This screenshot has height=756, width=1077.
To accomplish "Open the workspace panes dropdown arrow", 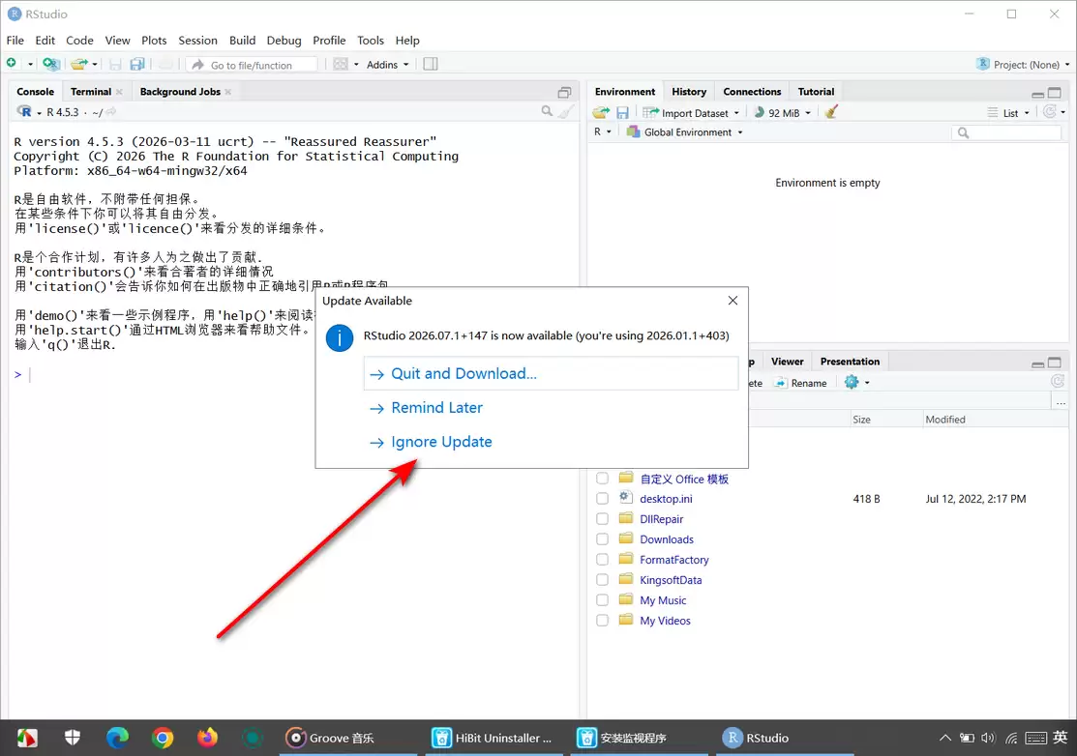I will (x=356, y=65).
